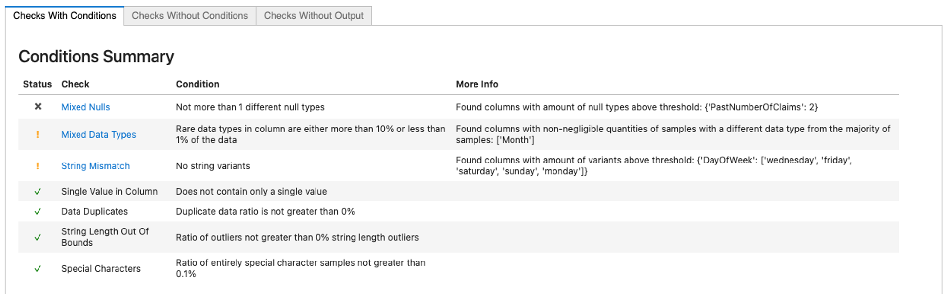The width and height of the screenshot is (948, 294).
Task: Open the Checks Without Output tab
Action: [314, 16]
